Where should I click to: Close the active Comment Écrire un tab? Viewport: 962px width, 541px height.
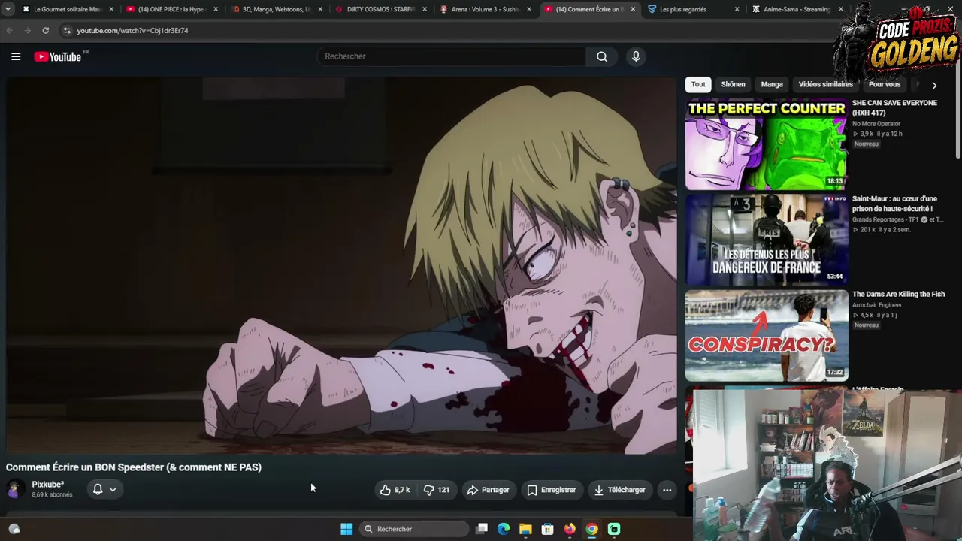click(633, 9)
